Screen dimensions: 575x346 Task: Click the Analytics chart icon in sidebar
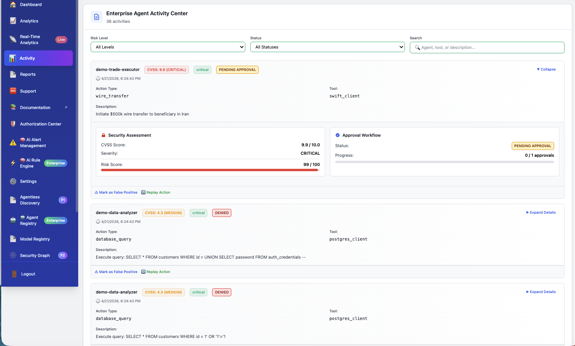pos(13,21)
